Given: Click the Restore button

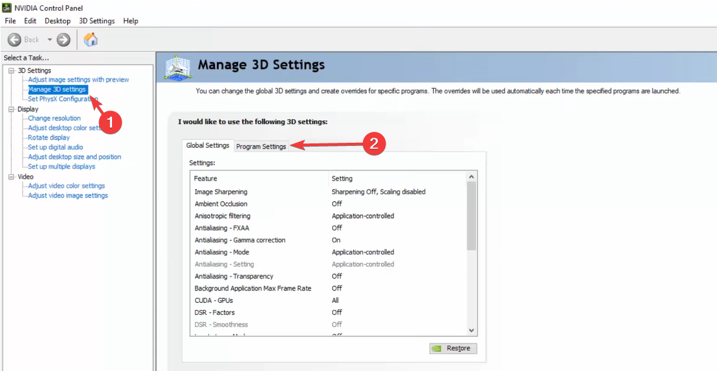Looking at the screenshot, I should click(x=453, y=348).
